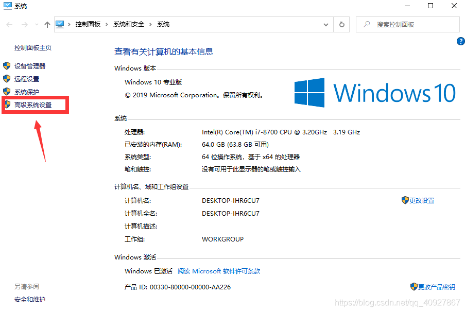
Task: Read 阅读 Microsoft 软件许可条款 link
Action: click(x=219, y=271)
